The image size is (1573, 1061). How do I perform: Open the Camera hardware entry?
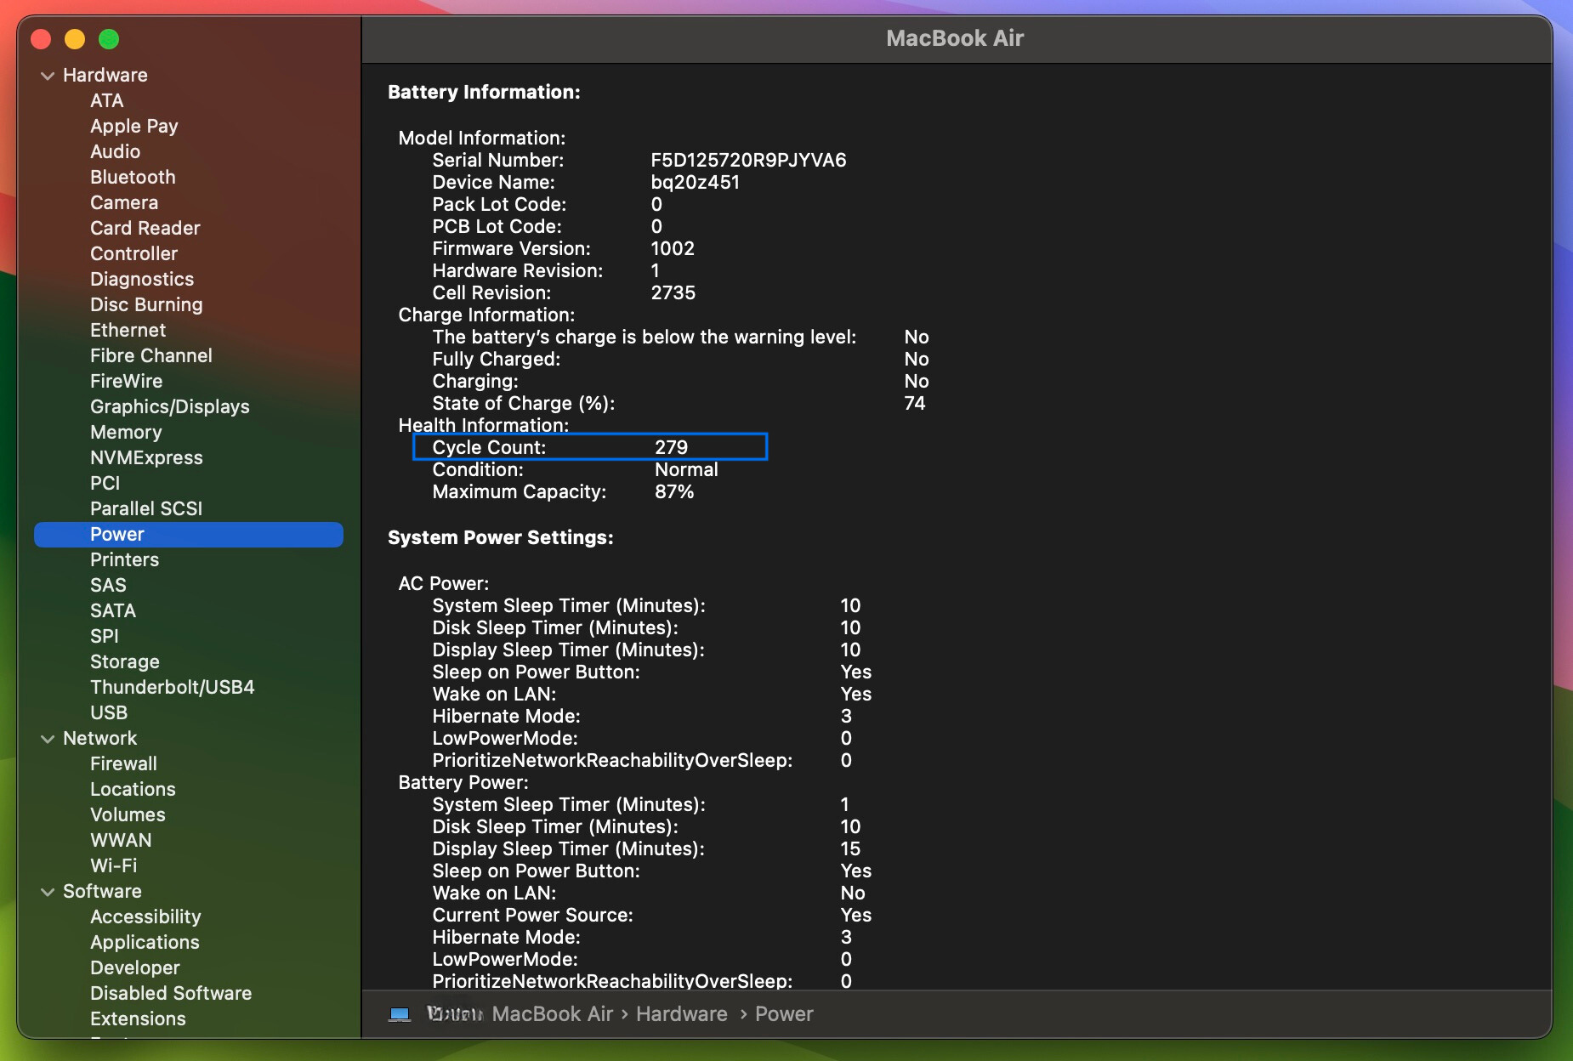coord(124,202)
